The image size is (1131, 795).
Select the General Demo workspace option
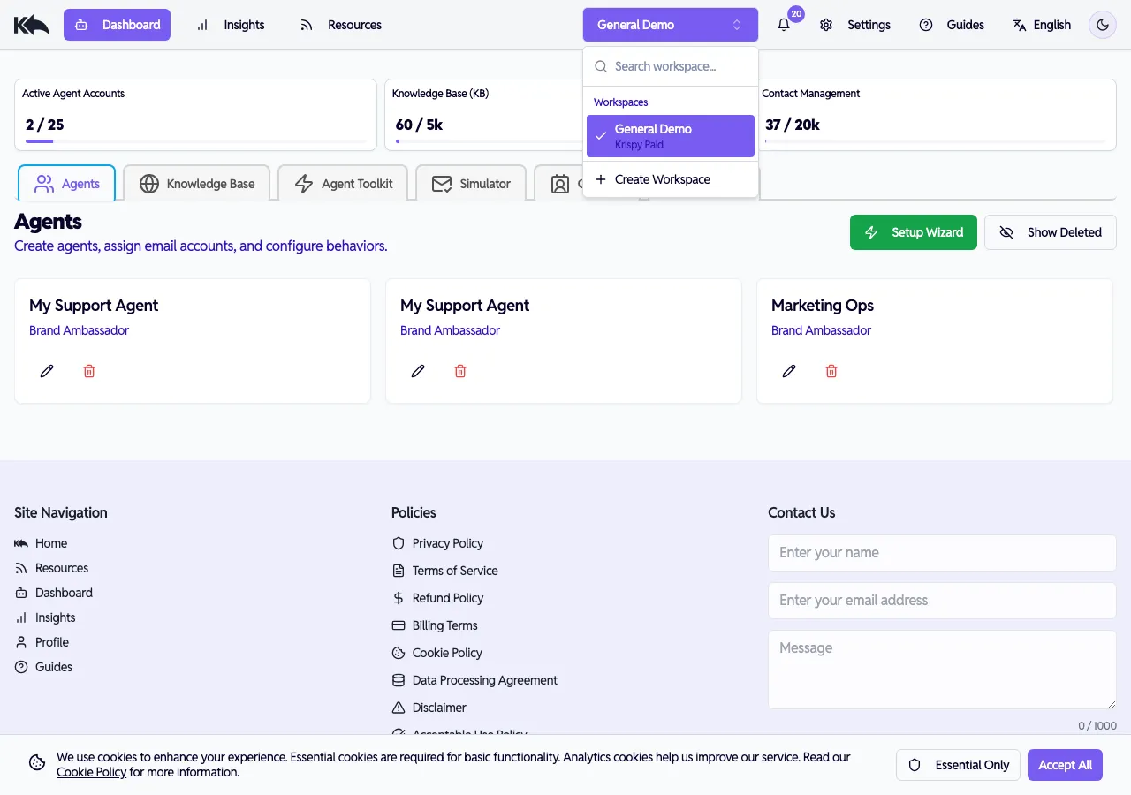click(x=671, y=136)
